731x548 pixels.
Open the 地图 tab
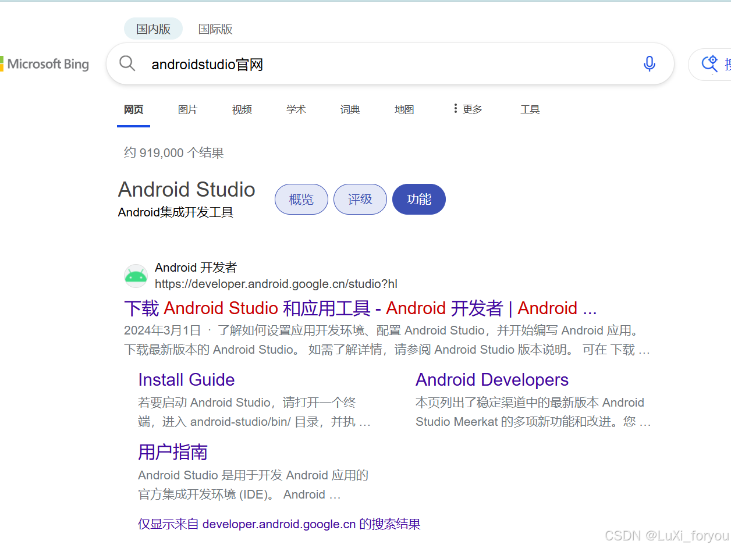point(404,109)
